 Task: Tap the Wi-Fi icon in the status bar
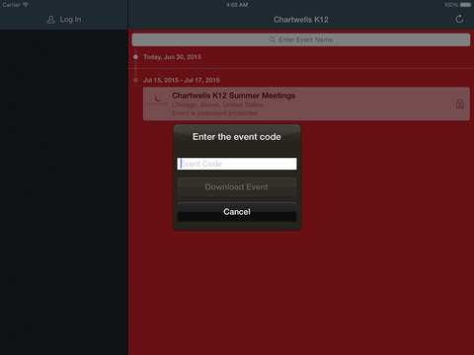pos(26,5)
